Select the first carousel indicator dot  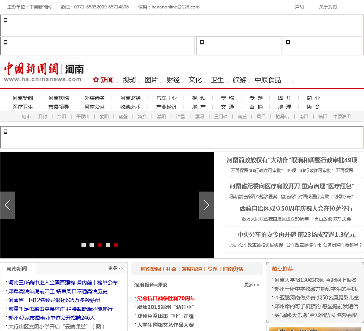pos(84,245)
